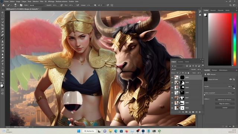The width and height of the screenshot is (238, 134).
Task: Click the vector mask icon in Properties
Action: (234, 79)
